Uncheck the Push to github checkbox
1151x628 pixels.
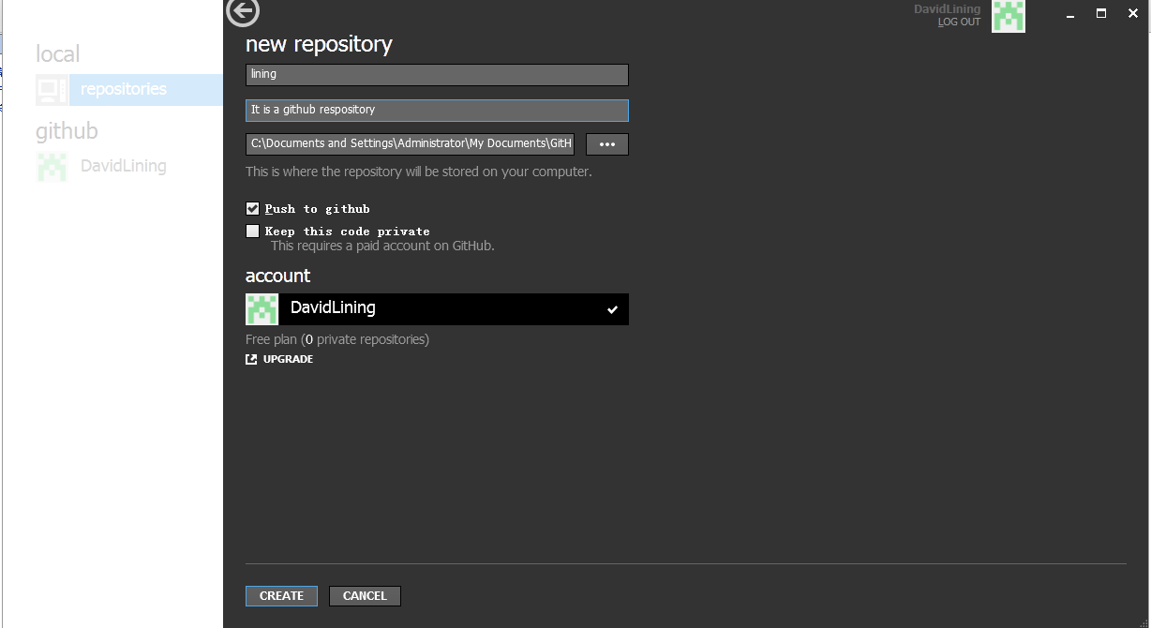click(252, 209)
